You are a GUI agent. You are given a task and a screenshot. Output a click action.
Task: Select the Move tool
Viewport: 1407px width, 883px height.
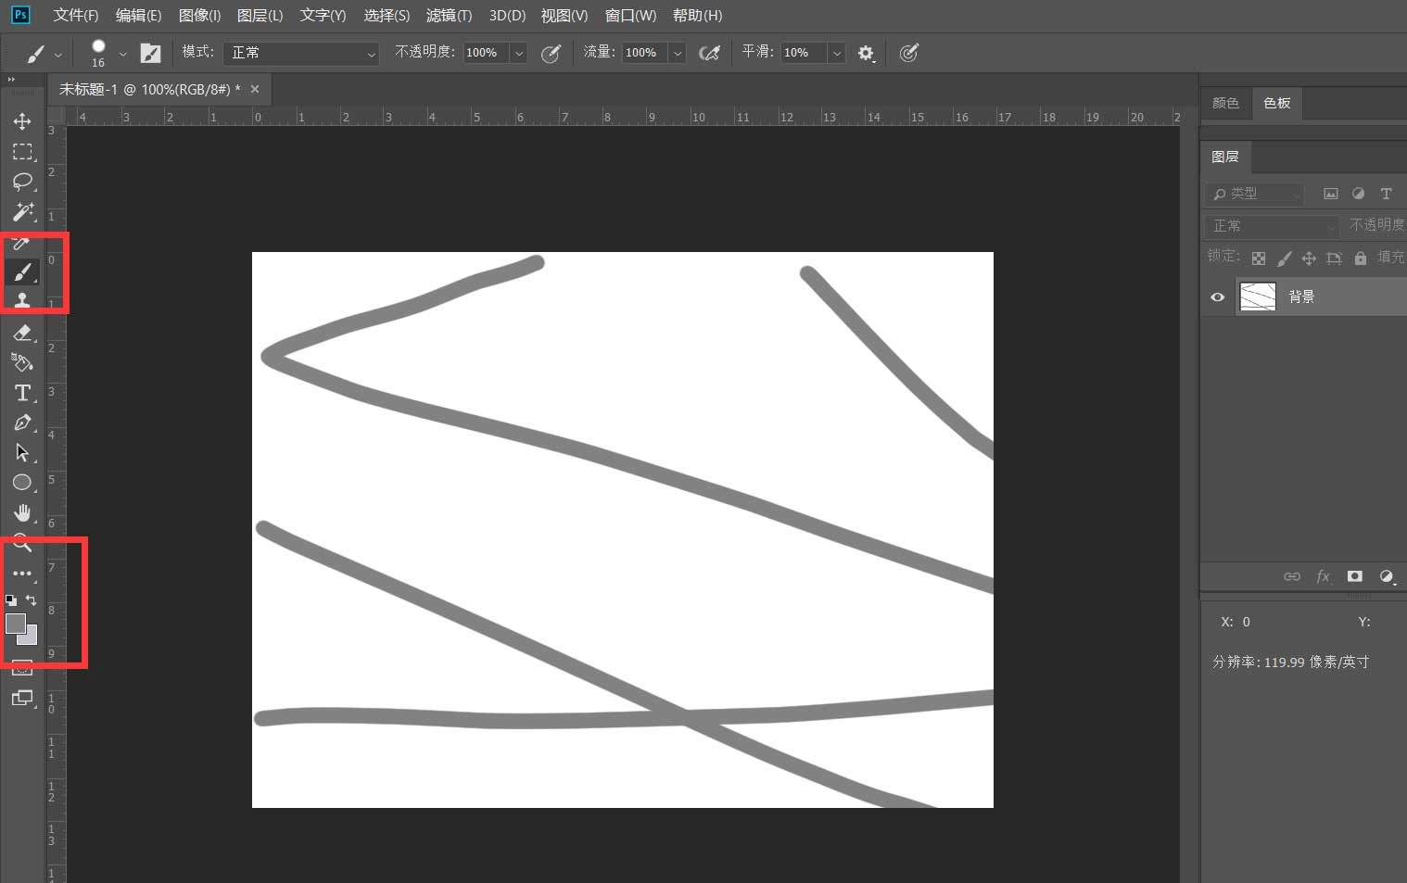tap(22, 121)
